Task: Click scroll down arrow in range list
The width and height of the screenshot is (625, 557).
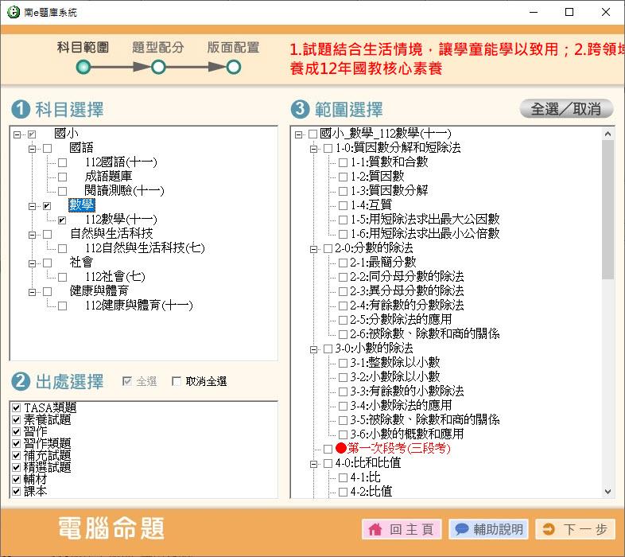Action: pyautogui.click(x=608, y=492)
